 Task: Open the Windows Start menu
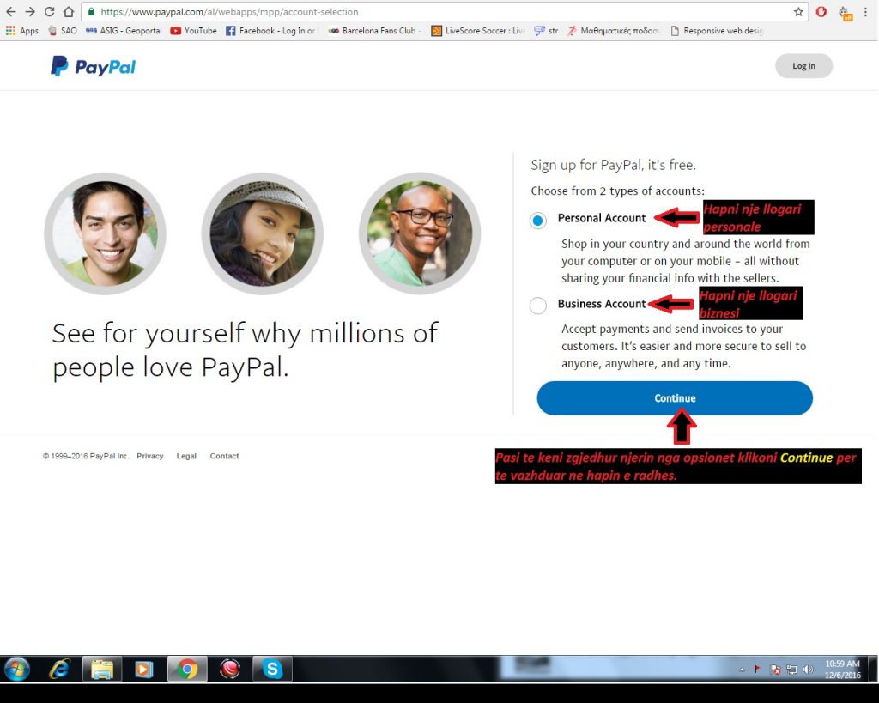(17, 669)
